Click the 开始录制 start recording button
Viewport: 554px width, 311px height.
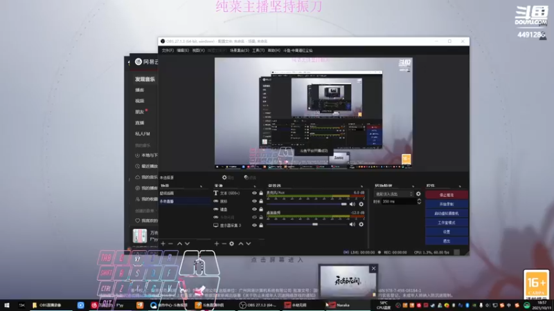pos(447,204)
